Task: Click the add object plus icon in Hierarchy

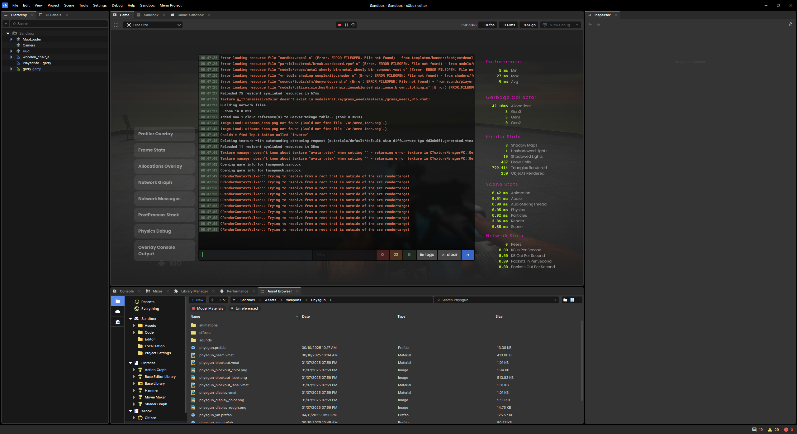Action: point(6,24)
